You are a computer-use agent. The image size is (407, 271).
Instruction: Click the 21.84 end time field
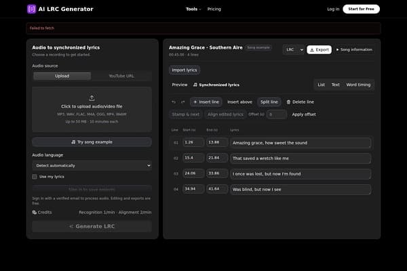[217, 158]
